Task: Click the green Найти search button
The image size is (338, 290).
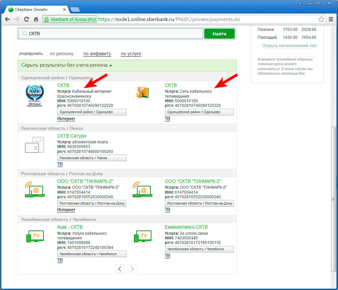Action: [220, 34]
